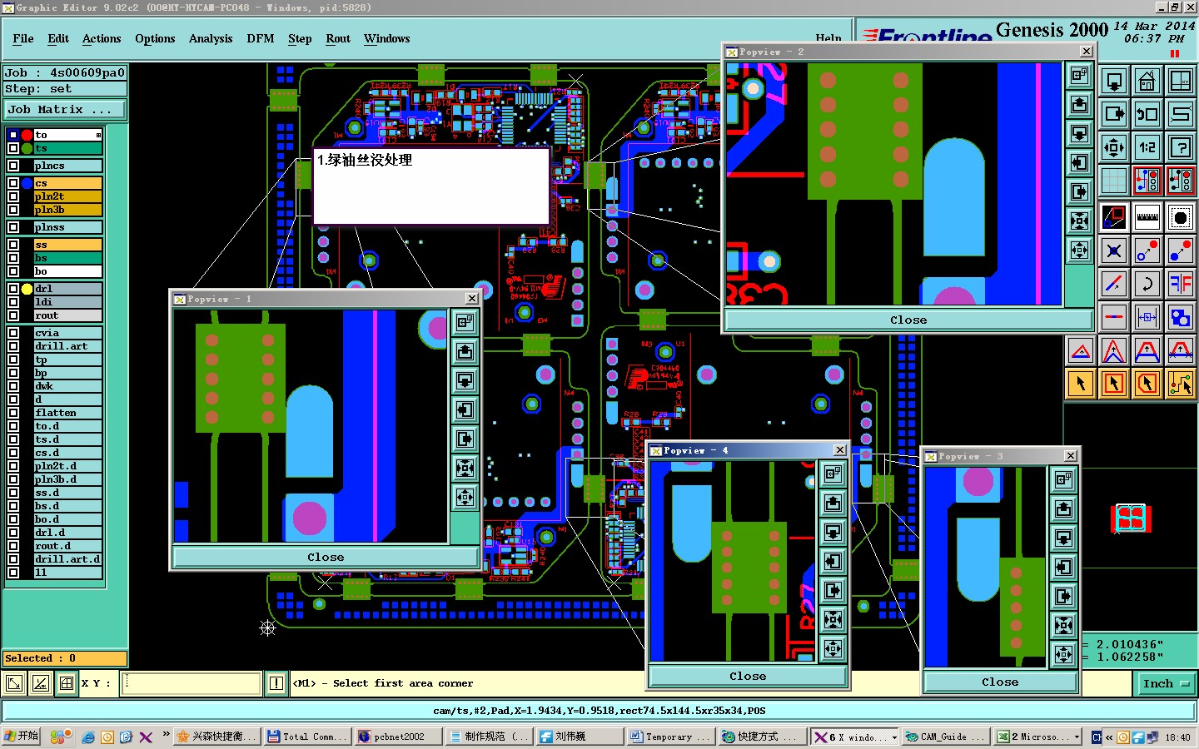Screen dimensions: 1199x749
Task: Click the pan four-arrows toolbar icon
Action: pyautogui.click(x=1113, y=147)
